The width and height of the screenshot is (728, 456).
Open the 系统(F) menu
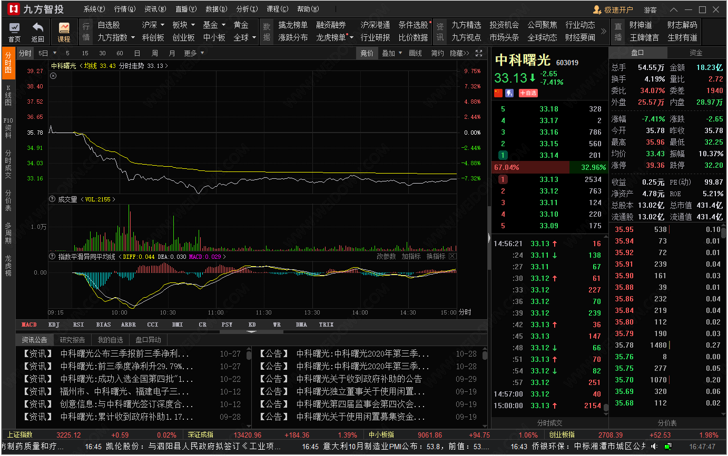coord(94,9)
